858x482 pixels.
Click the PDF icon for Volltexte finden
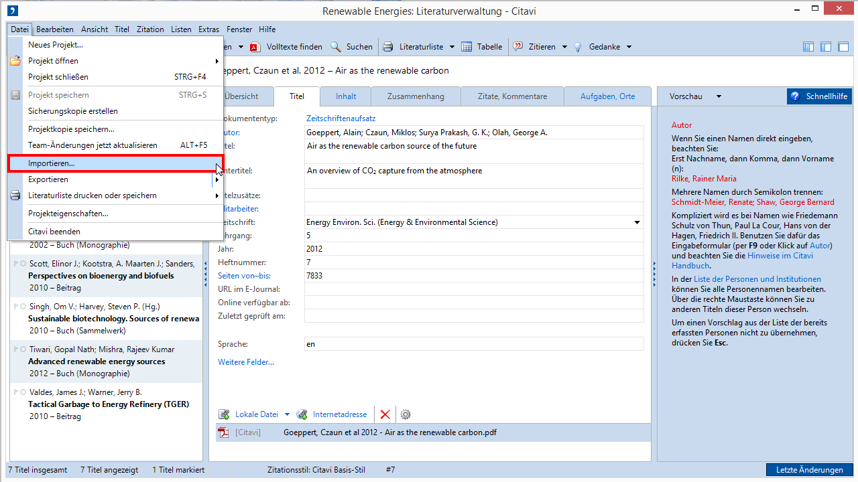[x=255, y=47]
